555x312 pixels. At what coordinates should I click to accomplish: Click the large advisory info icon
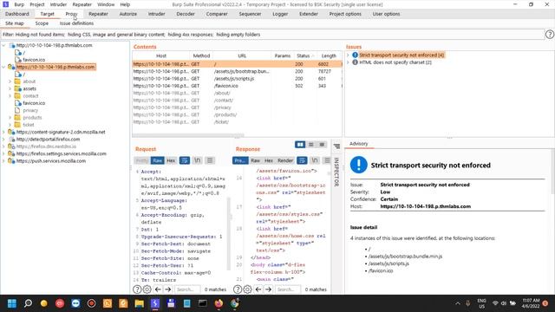pos(358,165)
